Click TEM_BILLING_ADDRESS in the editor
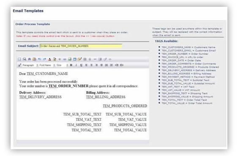The image size is (238, 156). (x=106, y=97)
